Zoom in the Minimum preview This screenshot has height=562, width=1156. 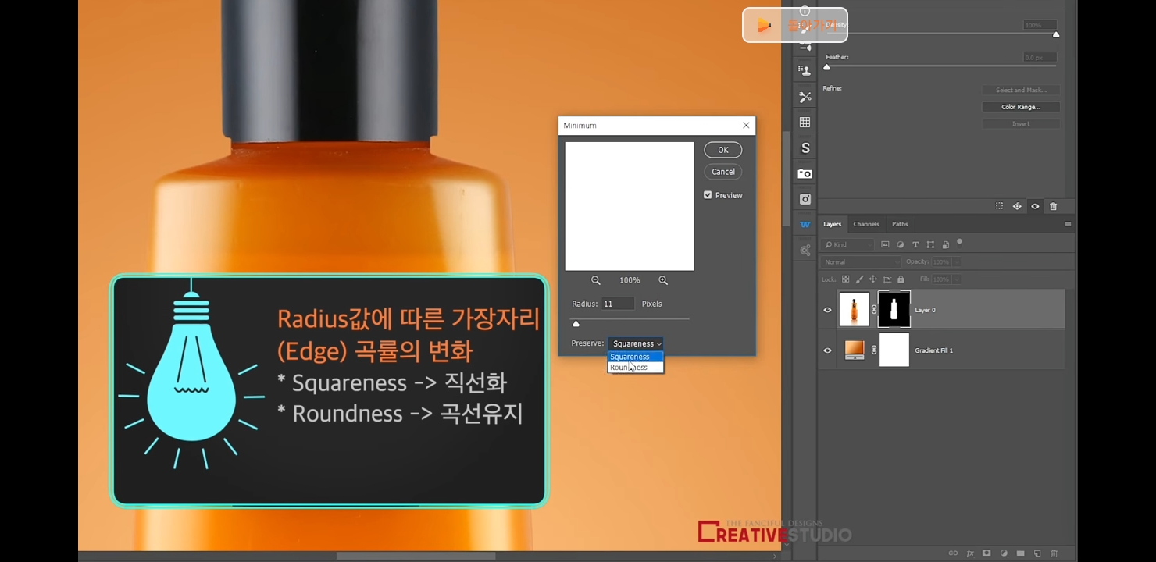[663, 280]
